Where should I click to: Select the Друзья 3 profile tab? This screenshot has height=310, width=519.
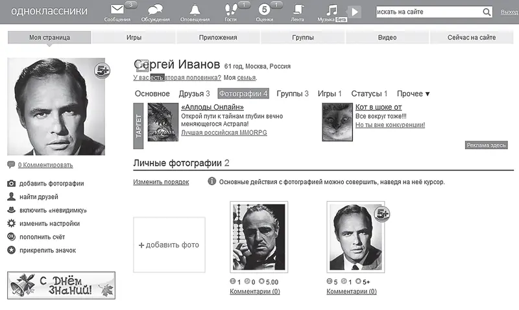[194, 93]
